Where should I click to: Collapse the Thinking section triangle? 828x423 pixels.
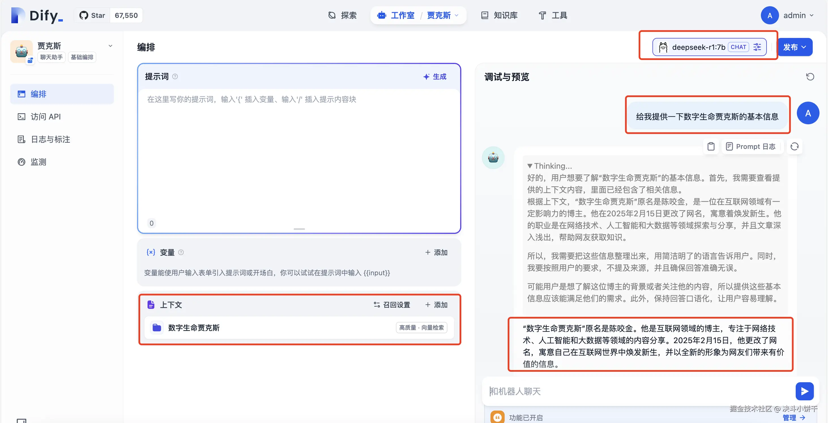point(530,166)
